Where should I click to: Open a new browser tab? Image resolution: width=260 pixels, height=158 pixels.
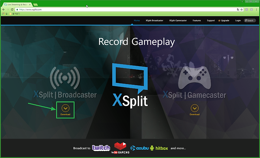35,5
